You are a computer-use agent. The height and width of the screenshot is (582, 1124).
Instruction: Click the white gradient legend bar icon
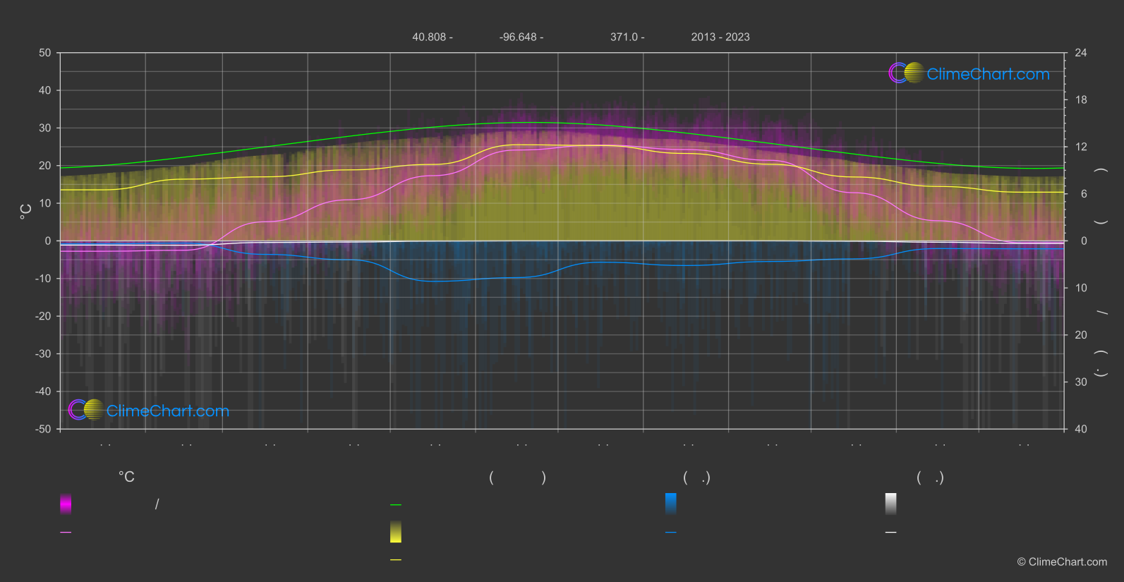pos(890,504)
